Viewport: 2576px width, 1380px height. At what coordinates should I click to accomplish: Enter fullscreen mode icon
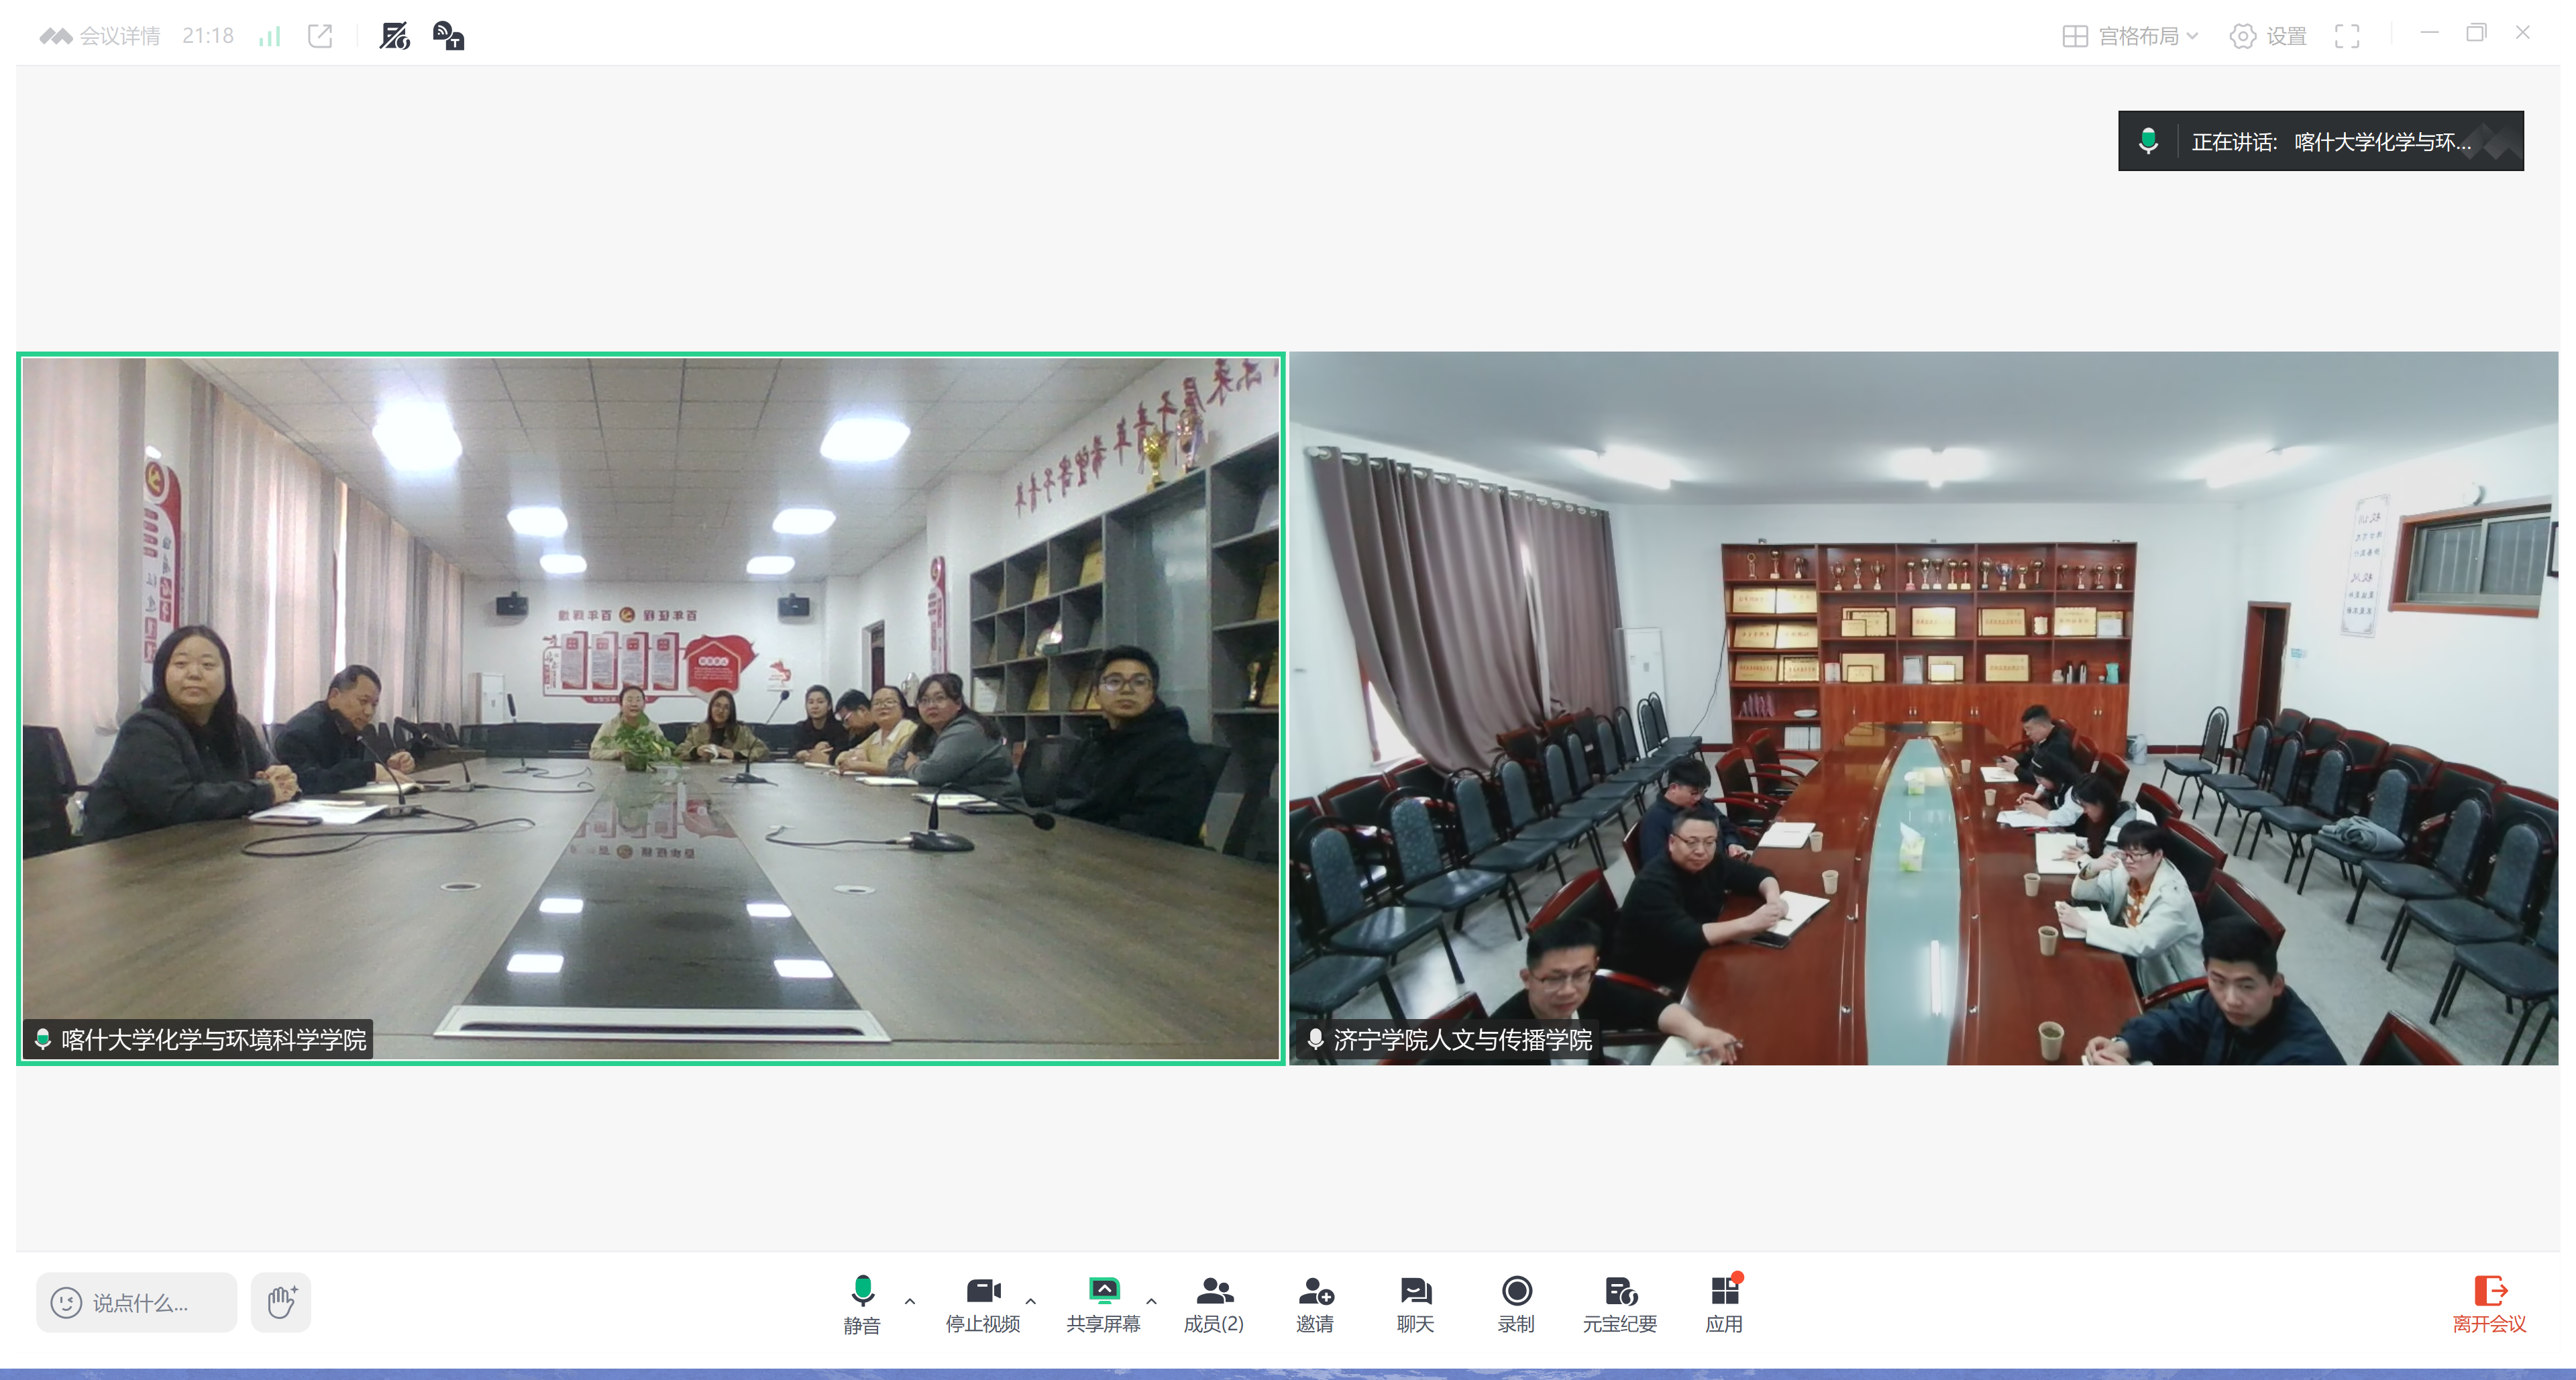(x=2346, y=36)
